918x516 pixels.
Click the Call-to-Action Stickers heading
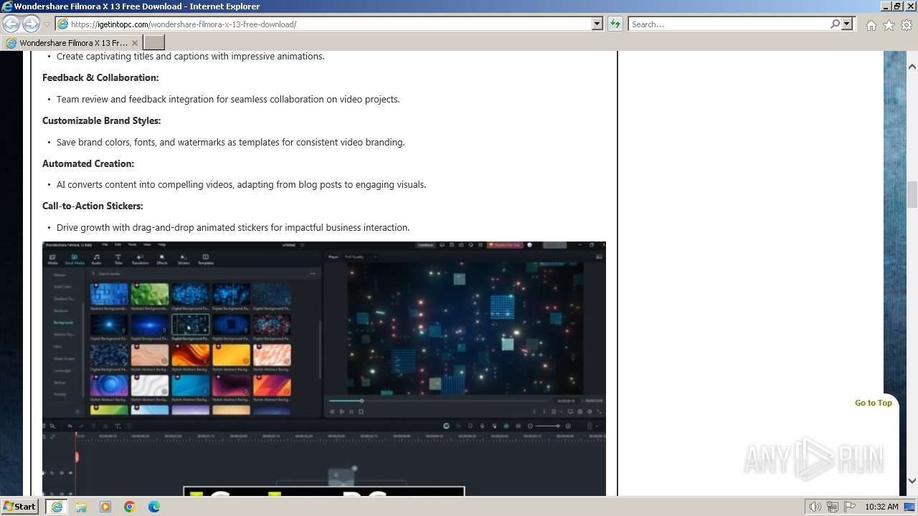pos(93,206)
